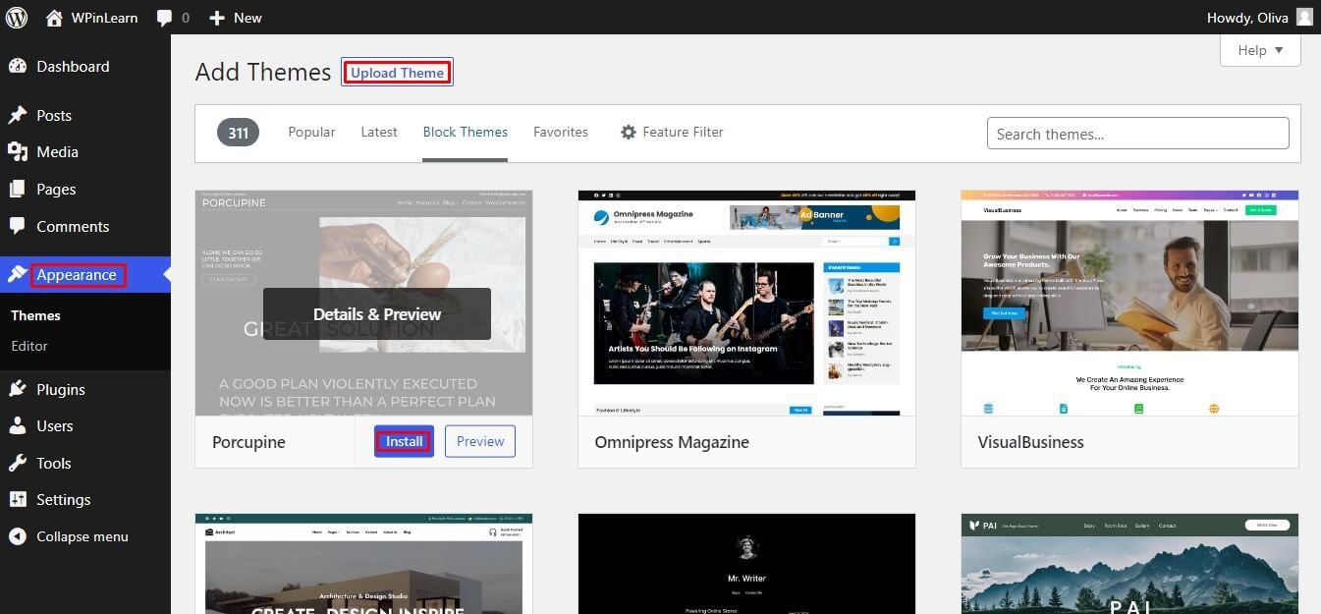This screenshot has width=1321, height=614.
Task: Focus the Search themes input field
Action: 1137,134
